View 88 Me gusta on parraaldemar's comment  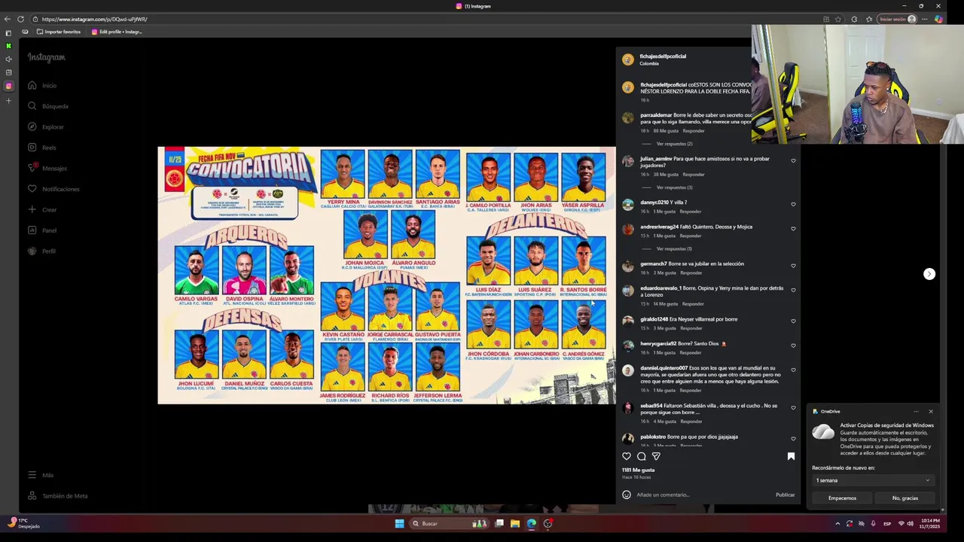[666, 131]
